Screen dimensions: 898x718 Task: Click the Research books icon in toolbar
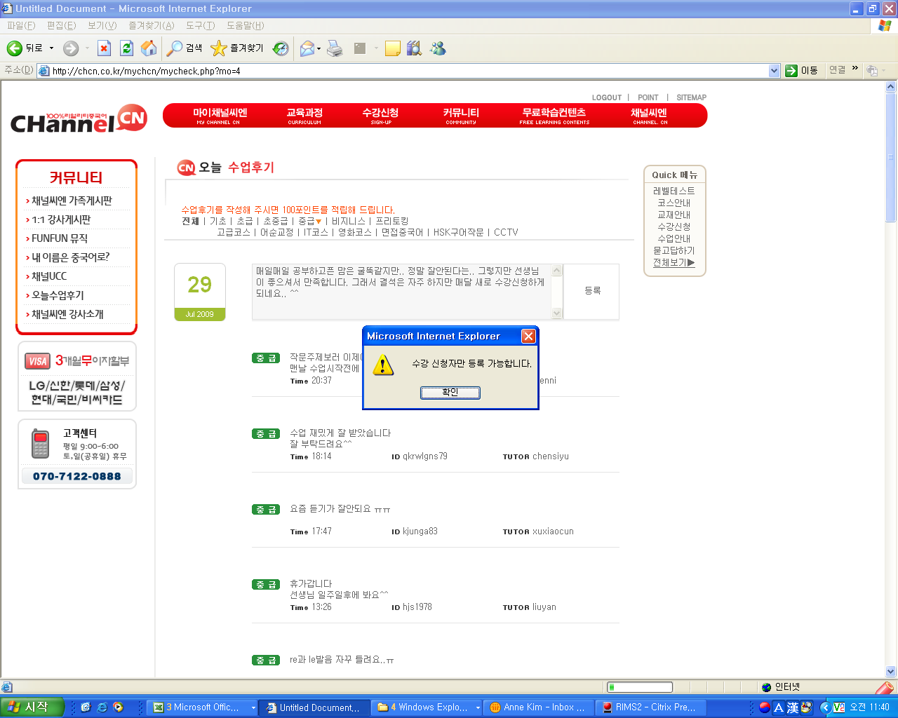pos(415,48)
